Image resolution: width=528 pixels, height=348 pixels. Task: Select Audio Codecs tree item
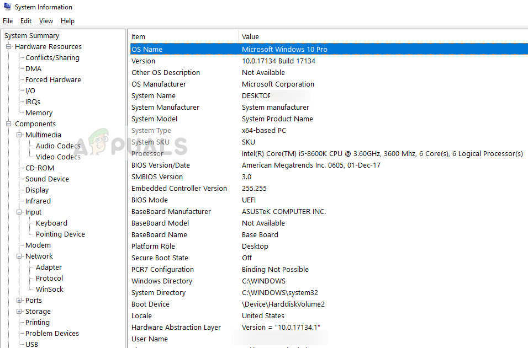(x=58, y=146)
